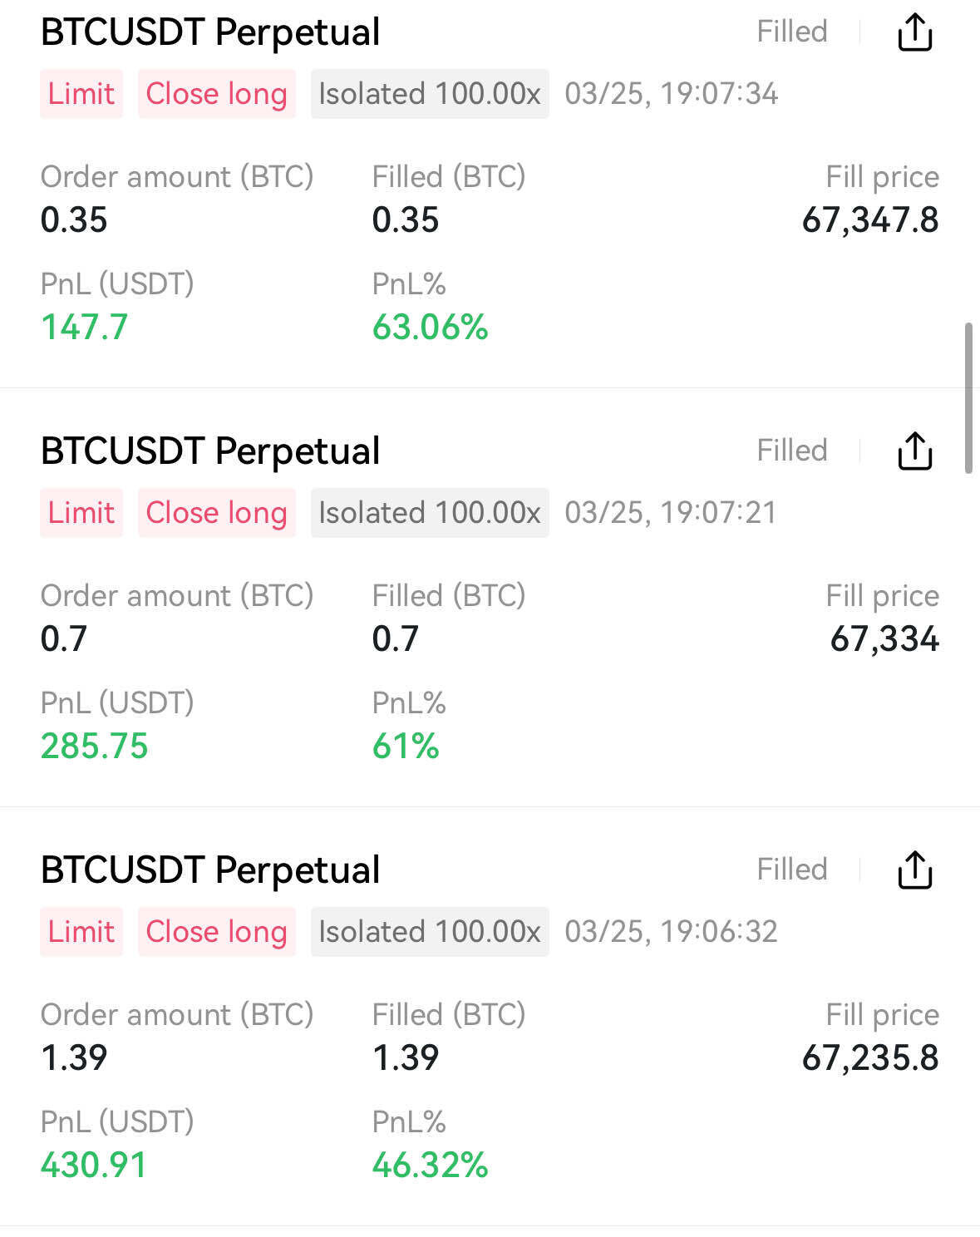Viewport: 980px width, 1237px height.
Task: Tap Close long tag on 19:07:34 order
Action: tap(216, 94)
